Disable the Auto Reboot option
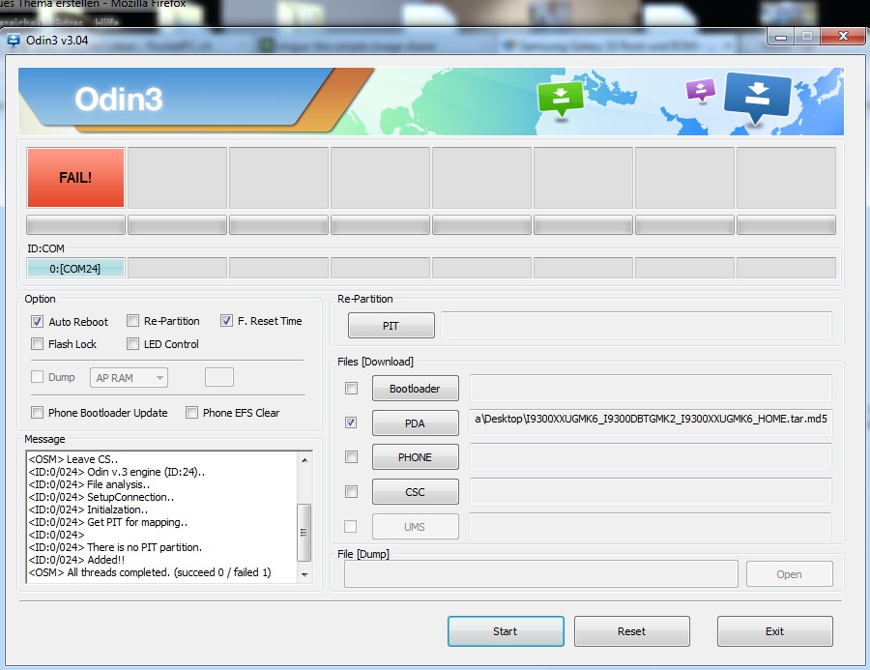The height and width of the screenshot is (670, 870). [38, 322]
